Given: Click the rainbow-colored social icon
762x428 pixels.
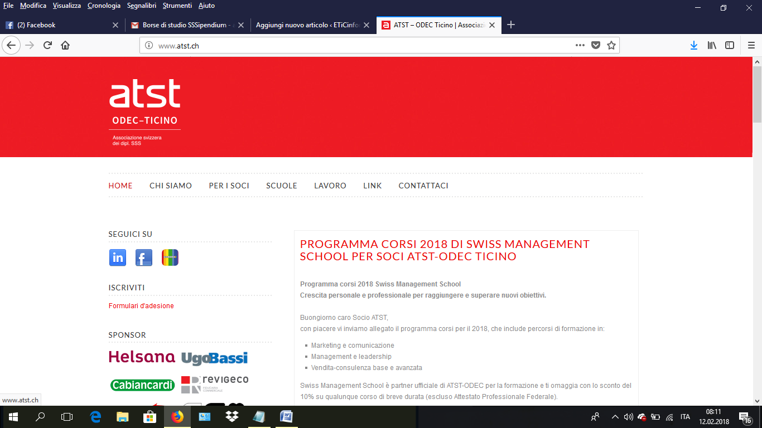Looking at the screenshot, I should coord(170,257).
